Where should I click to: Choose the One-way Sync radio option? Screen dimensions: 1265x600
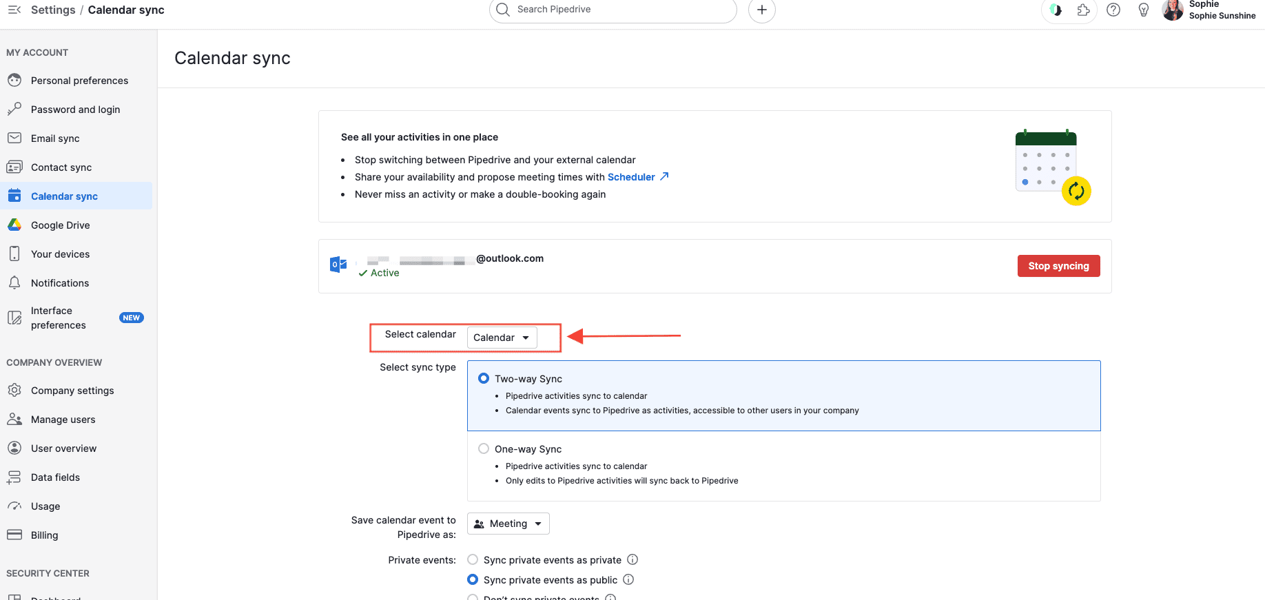(484, 448)
